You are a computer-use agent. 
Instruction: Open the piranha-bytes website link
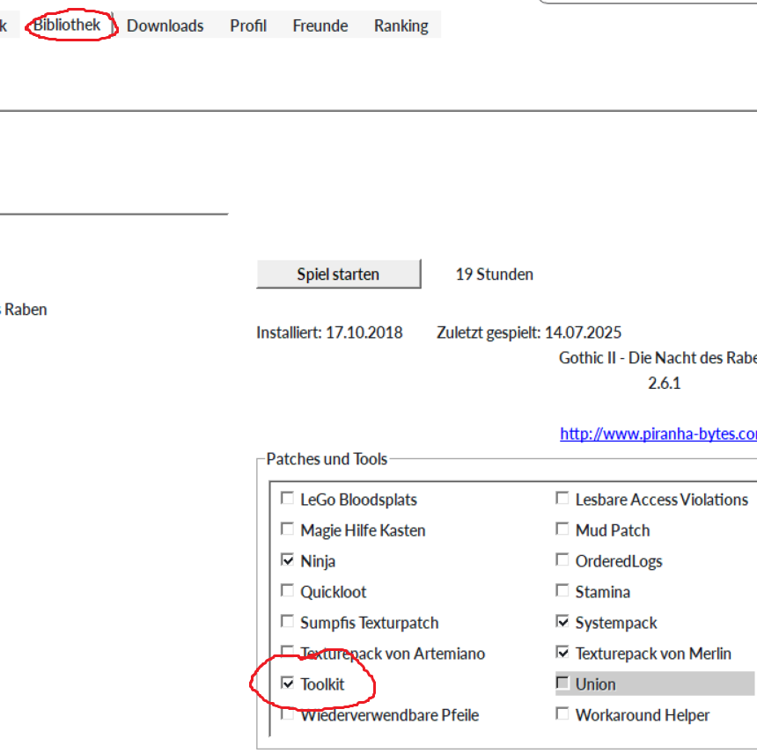pos(658,434)
